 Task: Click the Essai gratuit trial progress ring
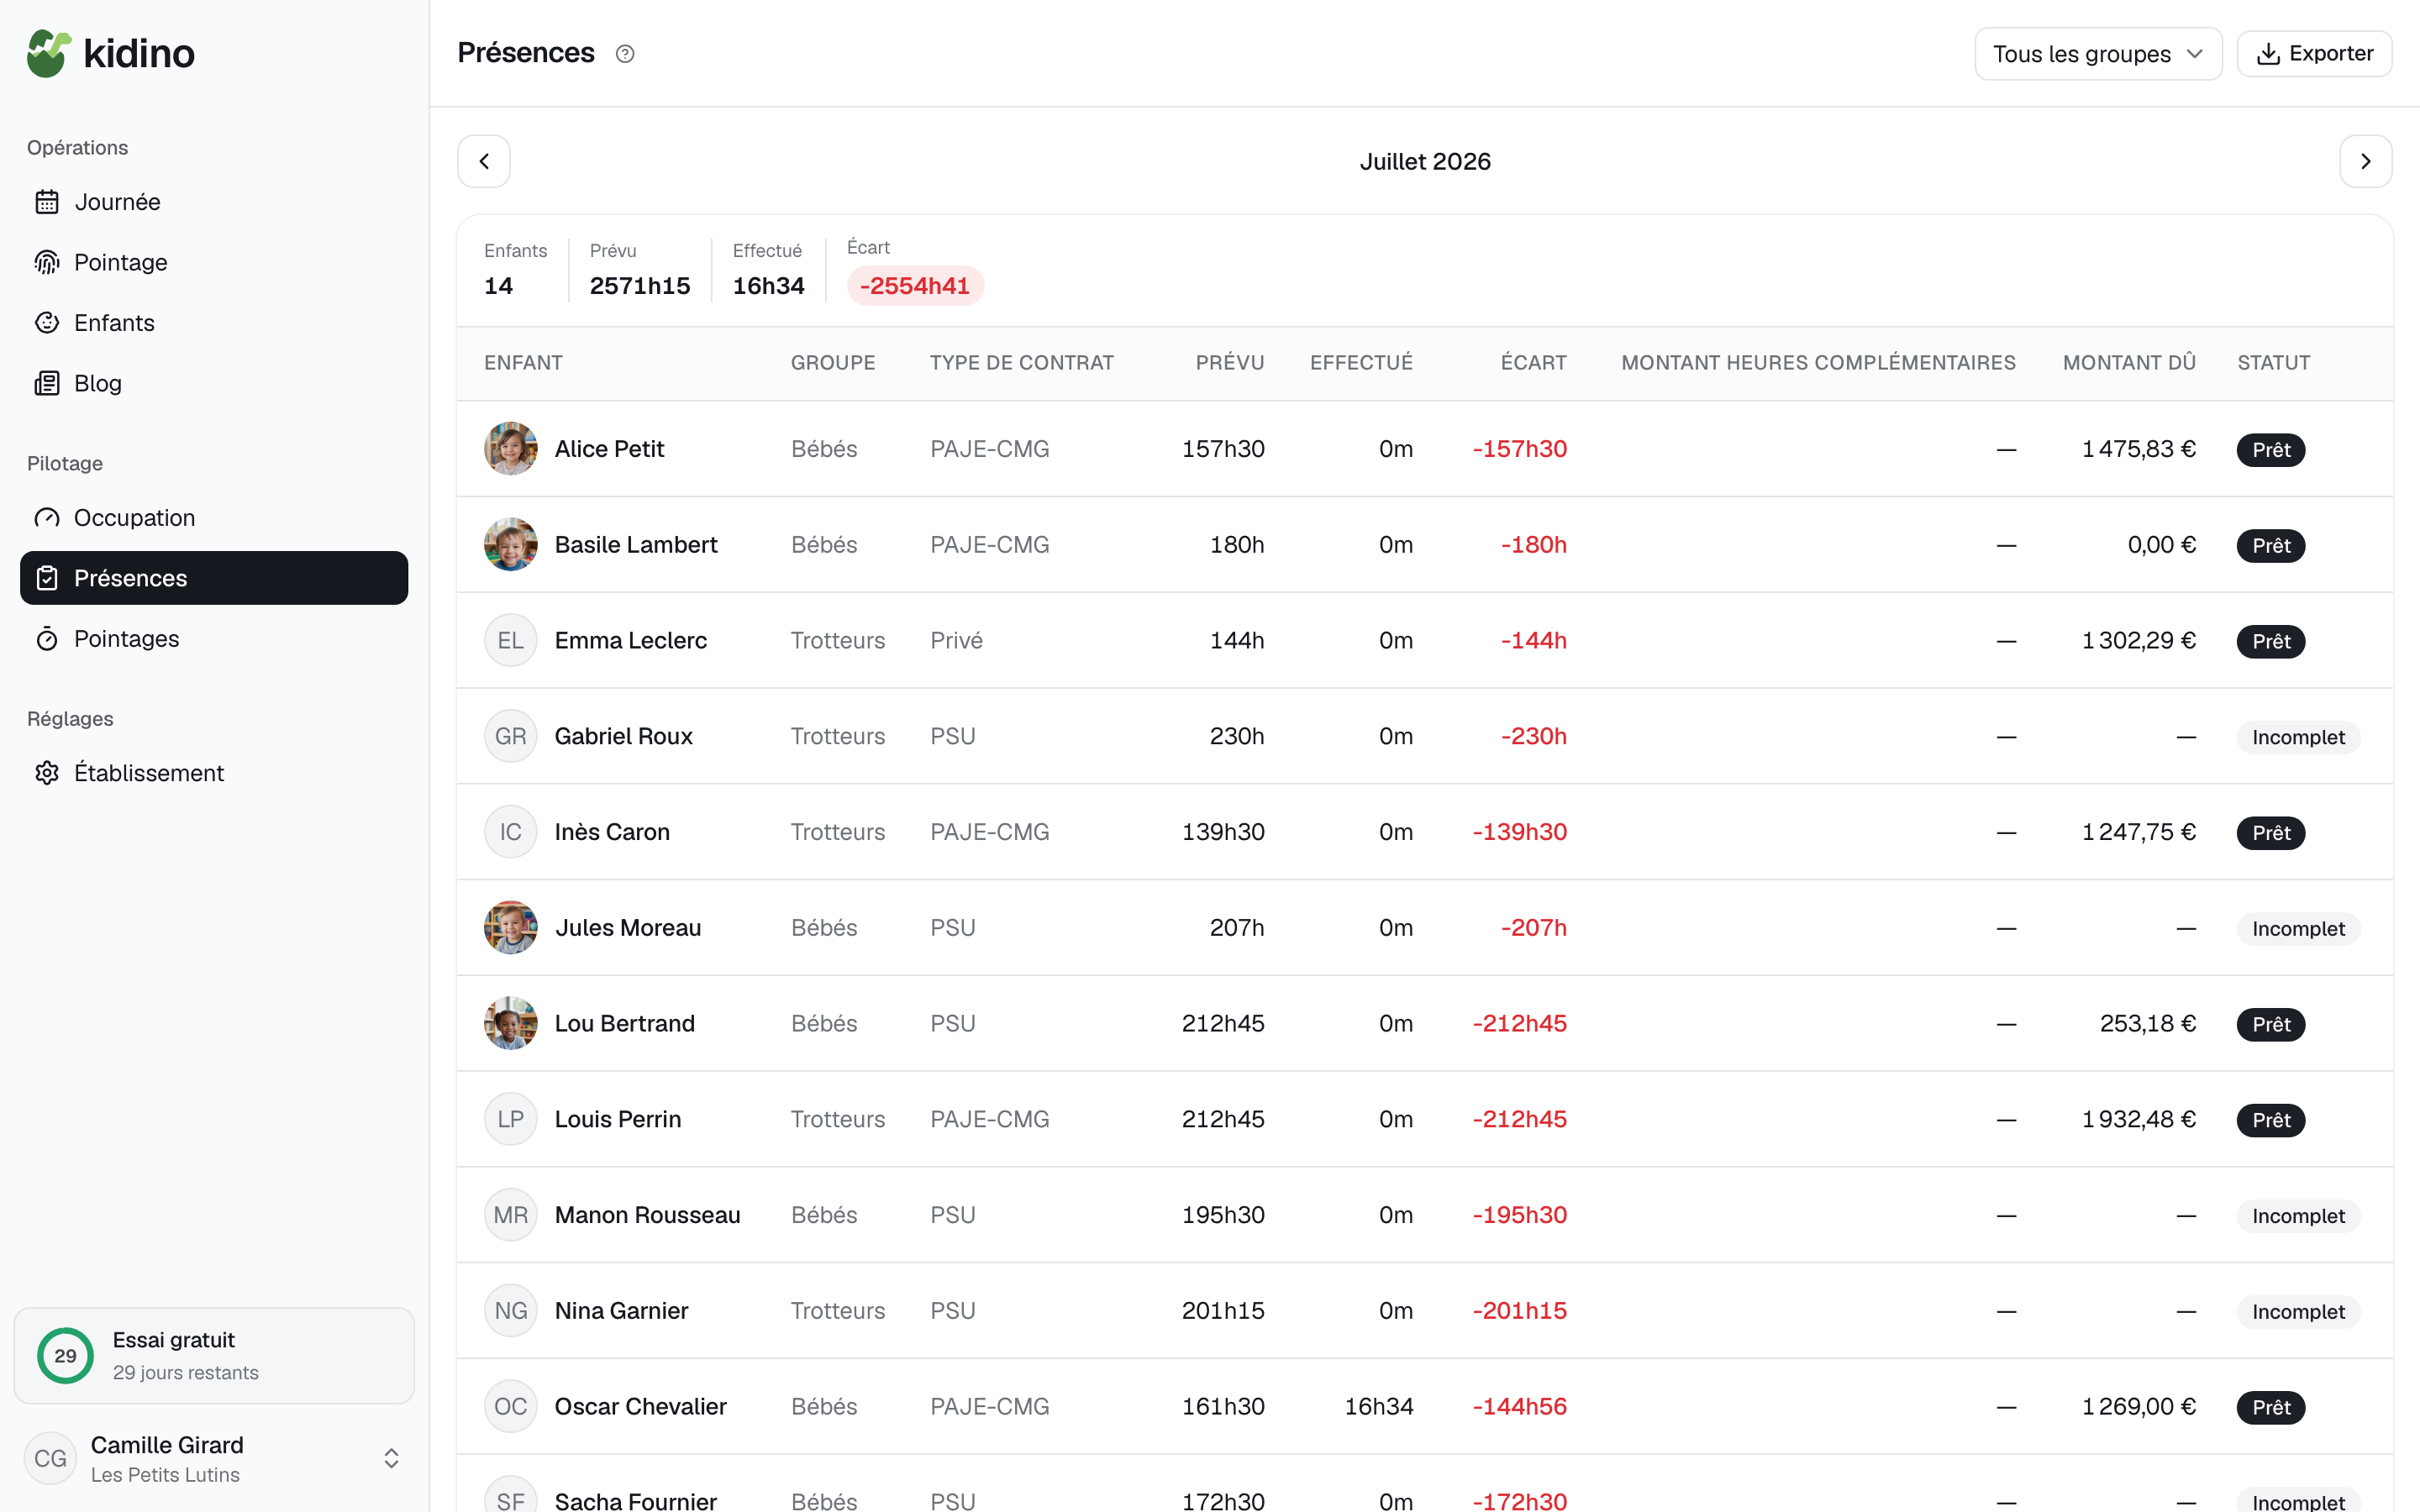tap(65, 1356)
